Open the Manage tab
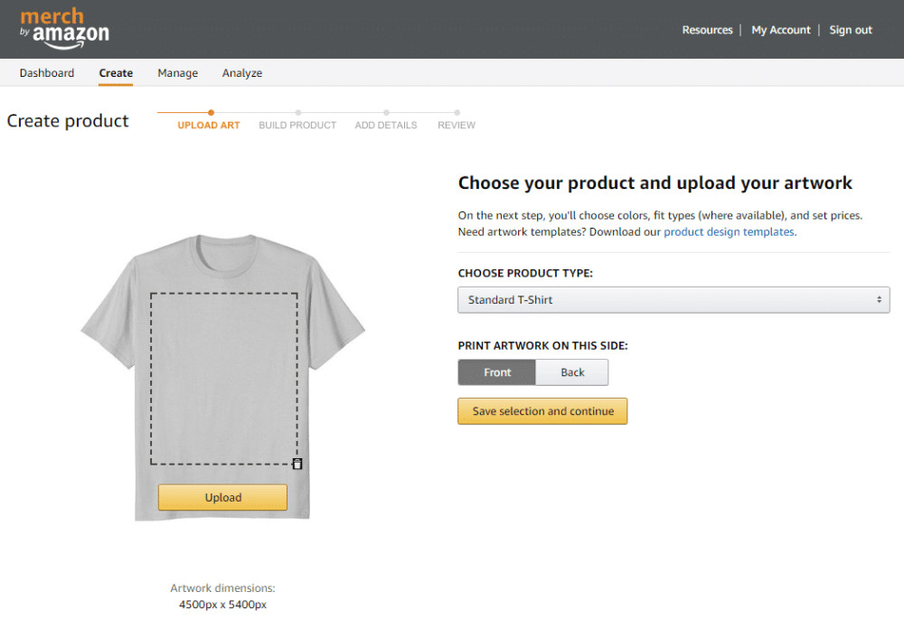Image resolution: width=904 pixels, height=629 pixels. pyautogui.click(x=177, y=73)
